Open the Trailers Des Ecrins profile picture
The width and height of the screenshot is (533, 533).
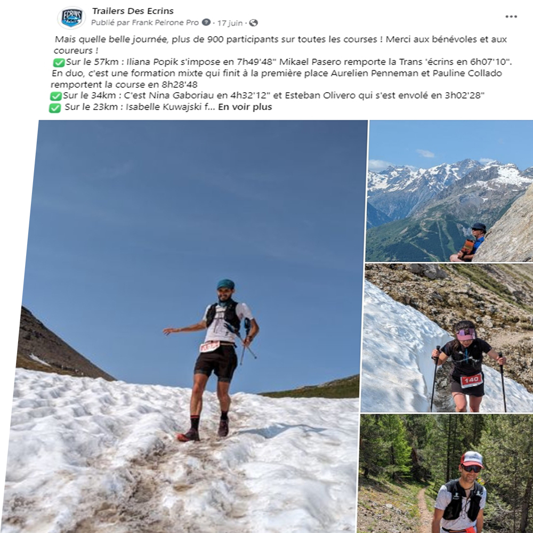(72, 18)
